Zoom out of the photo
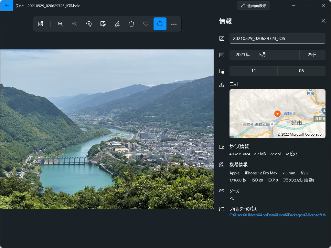 tap(75, 24)
